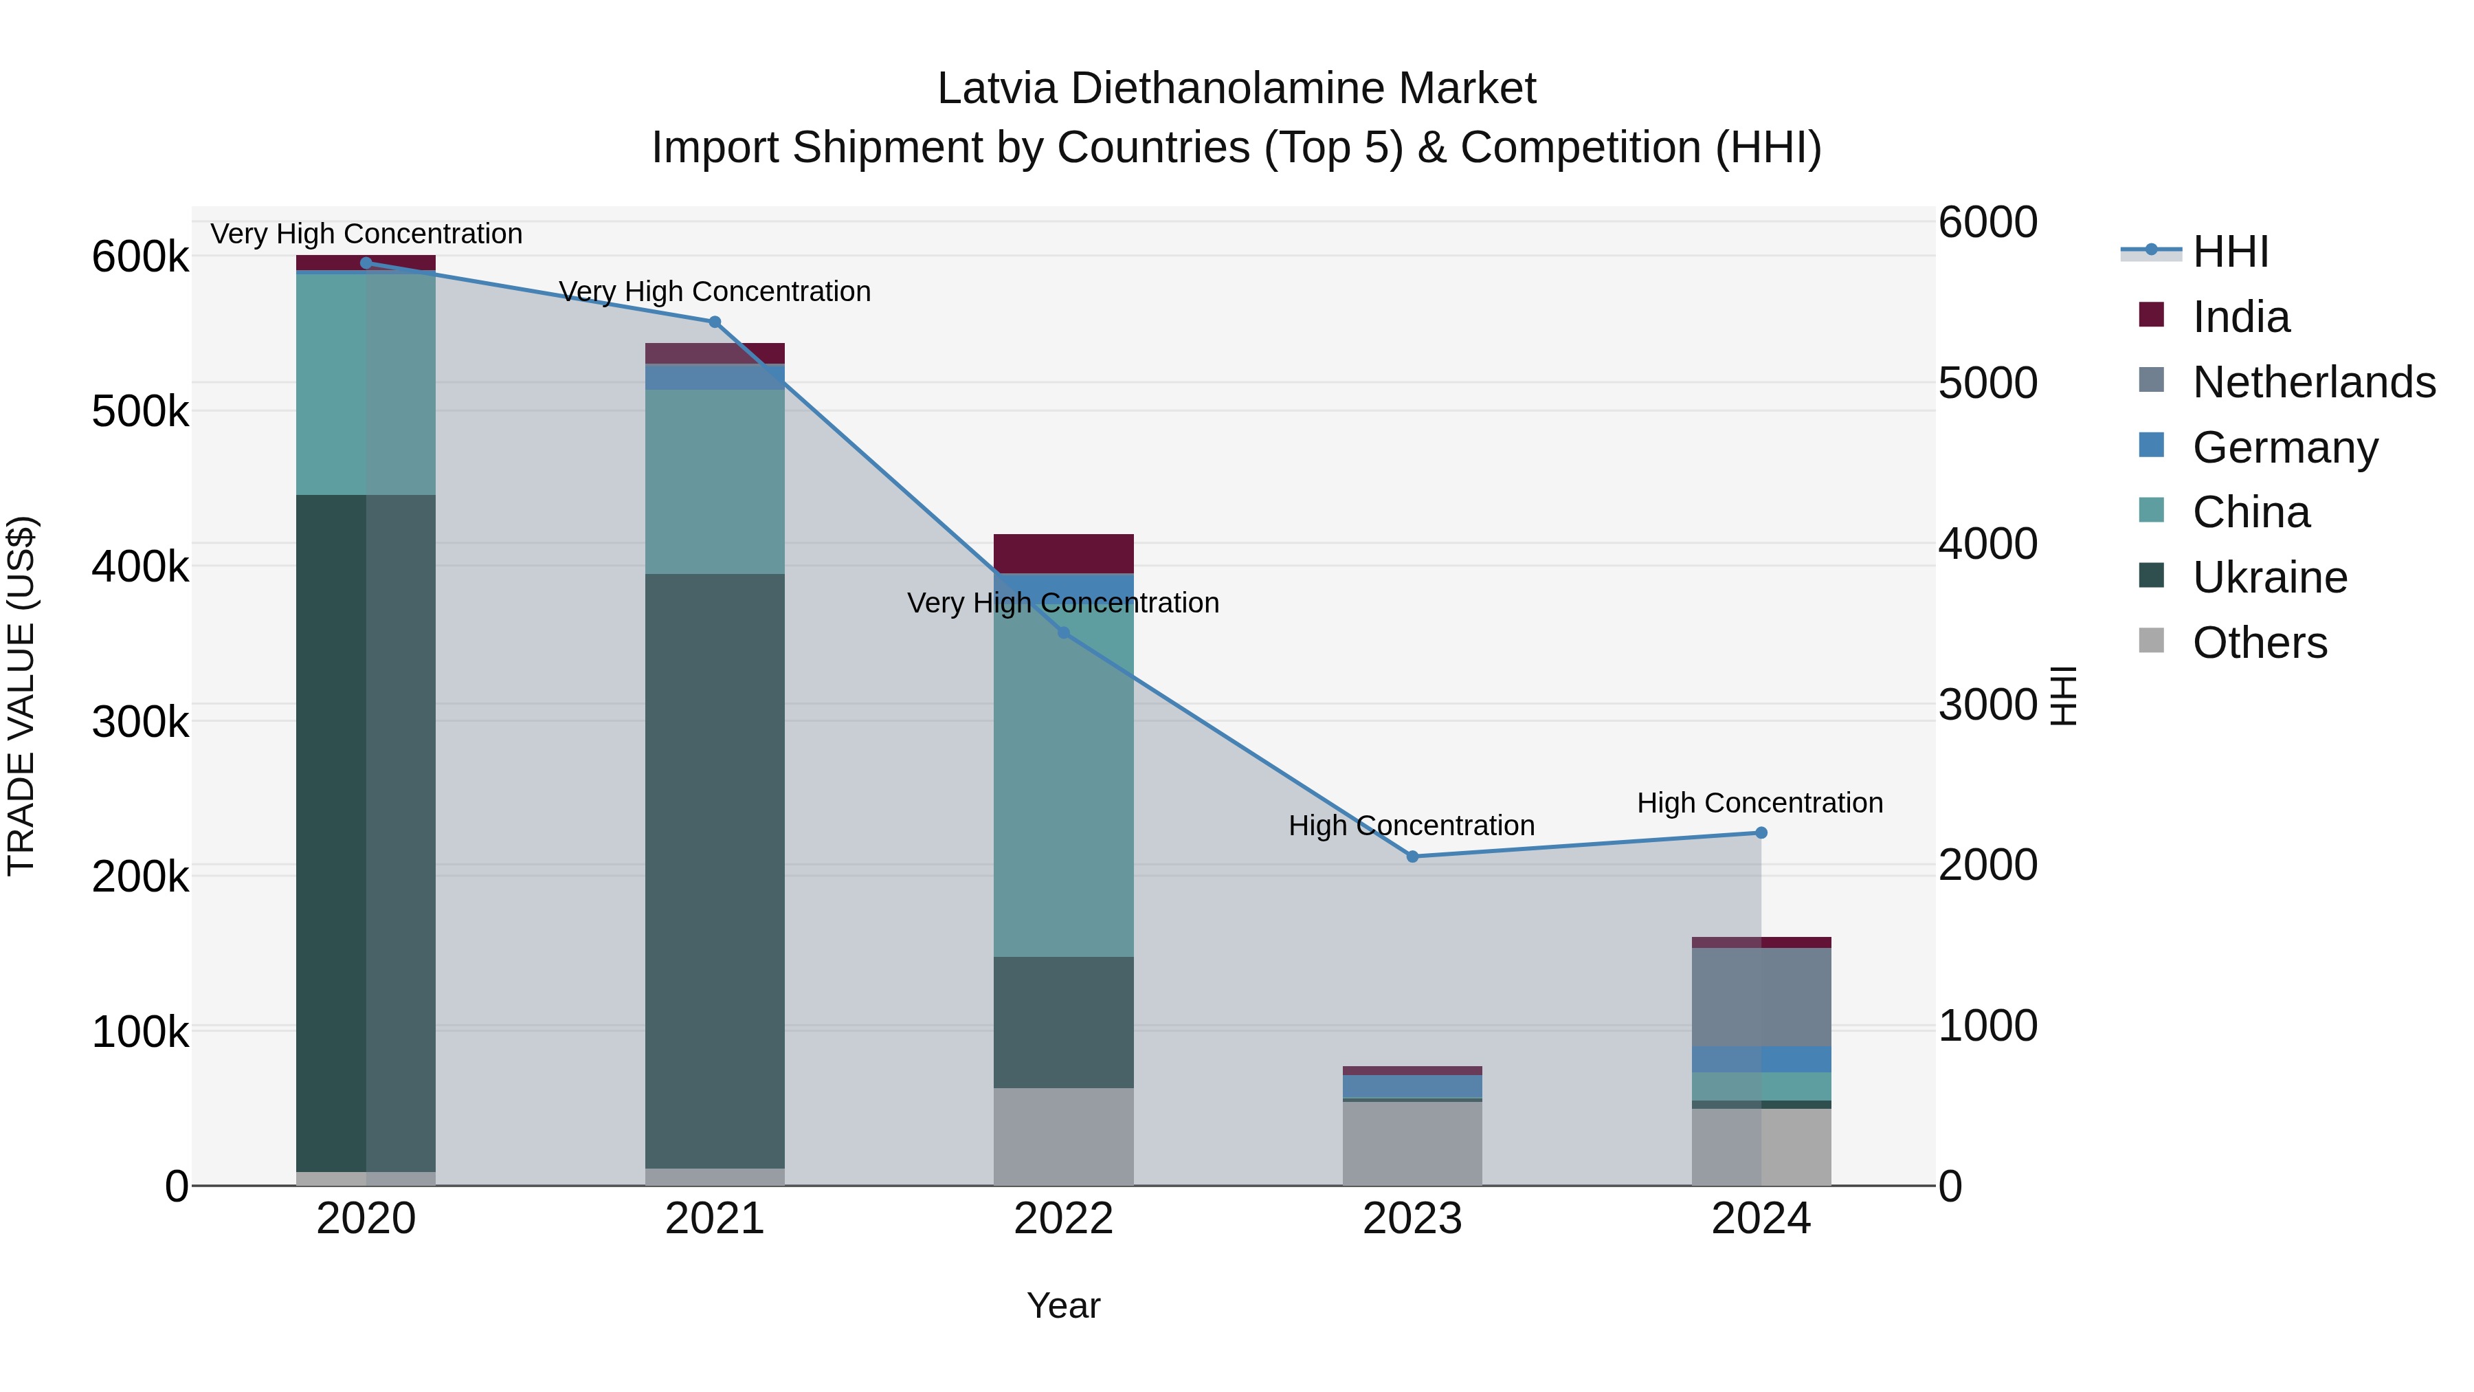
Task: Click the 2020 x-axis label
Action: click(366, 1219)
